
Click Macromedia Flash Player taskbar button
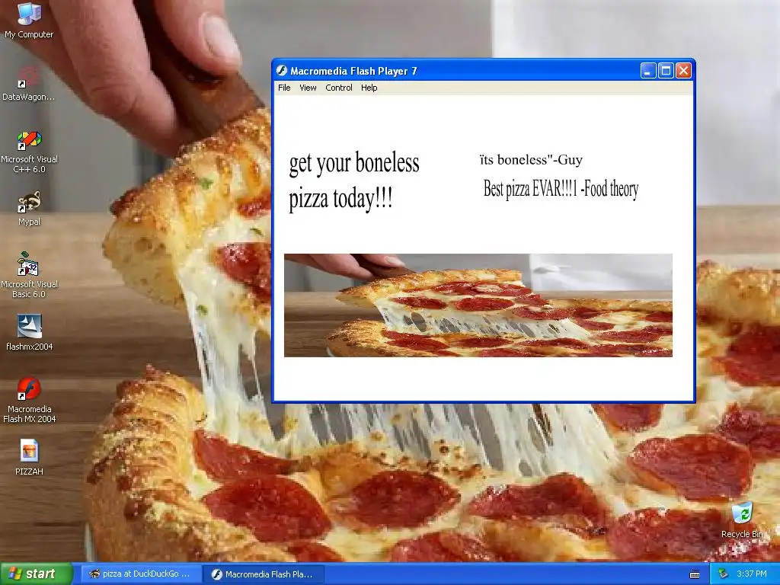(x=264, y=574)
